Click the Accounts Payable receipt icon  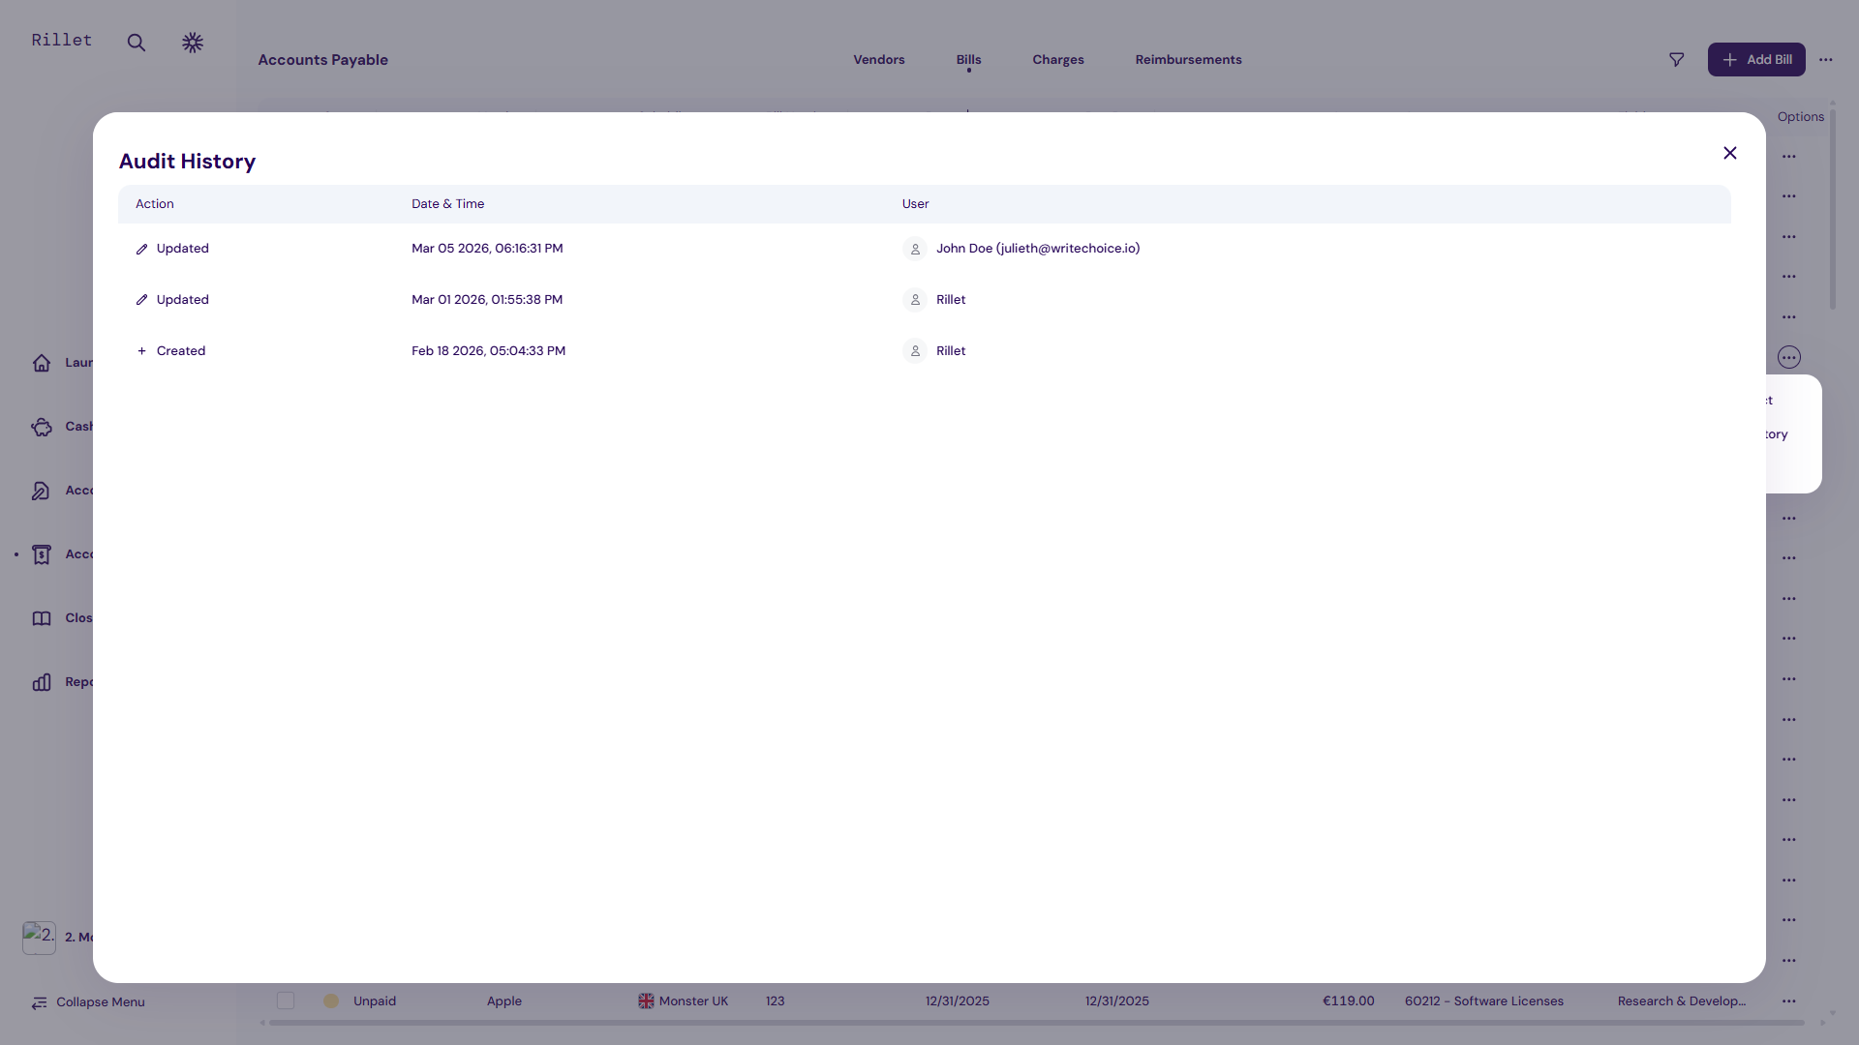(42, 554)
